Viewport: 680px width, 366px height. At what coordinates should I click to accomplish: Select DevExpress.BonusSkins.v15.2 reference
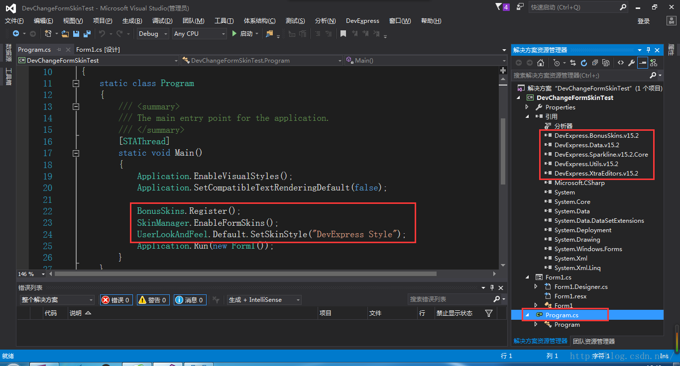tap(596, 136)
